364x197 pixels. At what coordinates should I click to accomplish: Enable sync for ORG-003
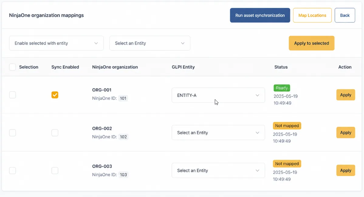coord(55,171)
